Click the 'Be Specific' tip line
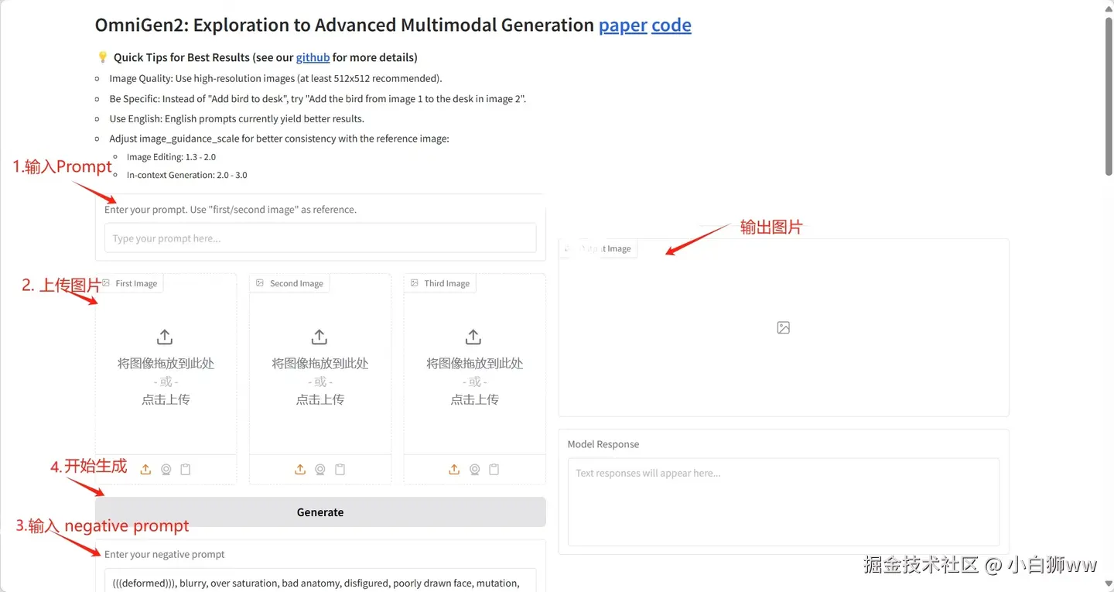The height and width of the screenshot is (592, 1114). [318, 98]
